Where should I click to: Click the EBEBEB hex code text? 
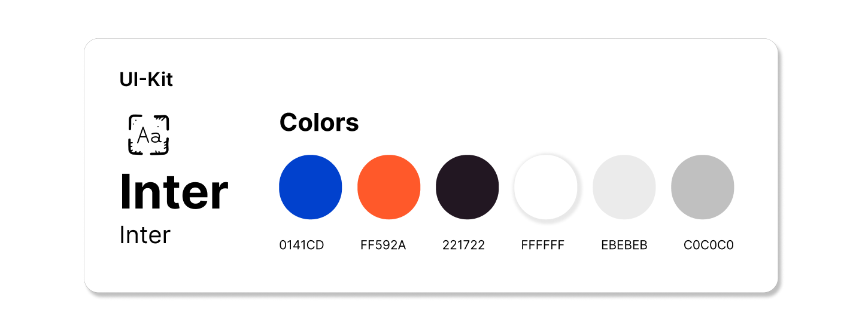(x=624, y=245)
